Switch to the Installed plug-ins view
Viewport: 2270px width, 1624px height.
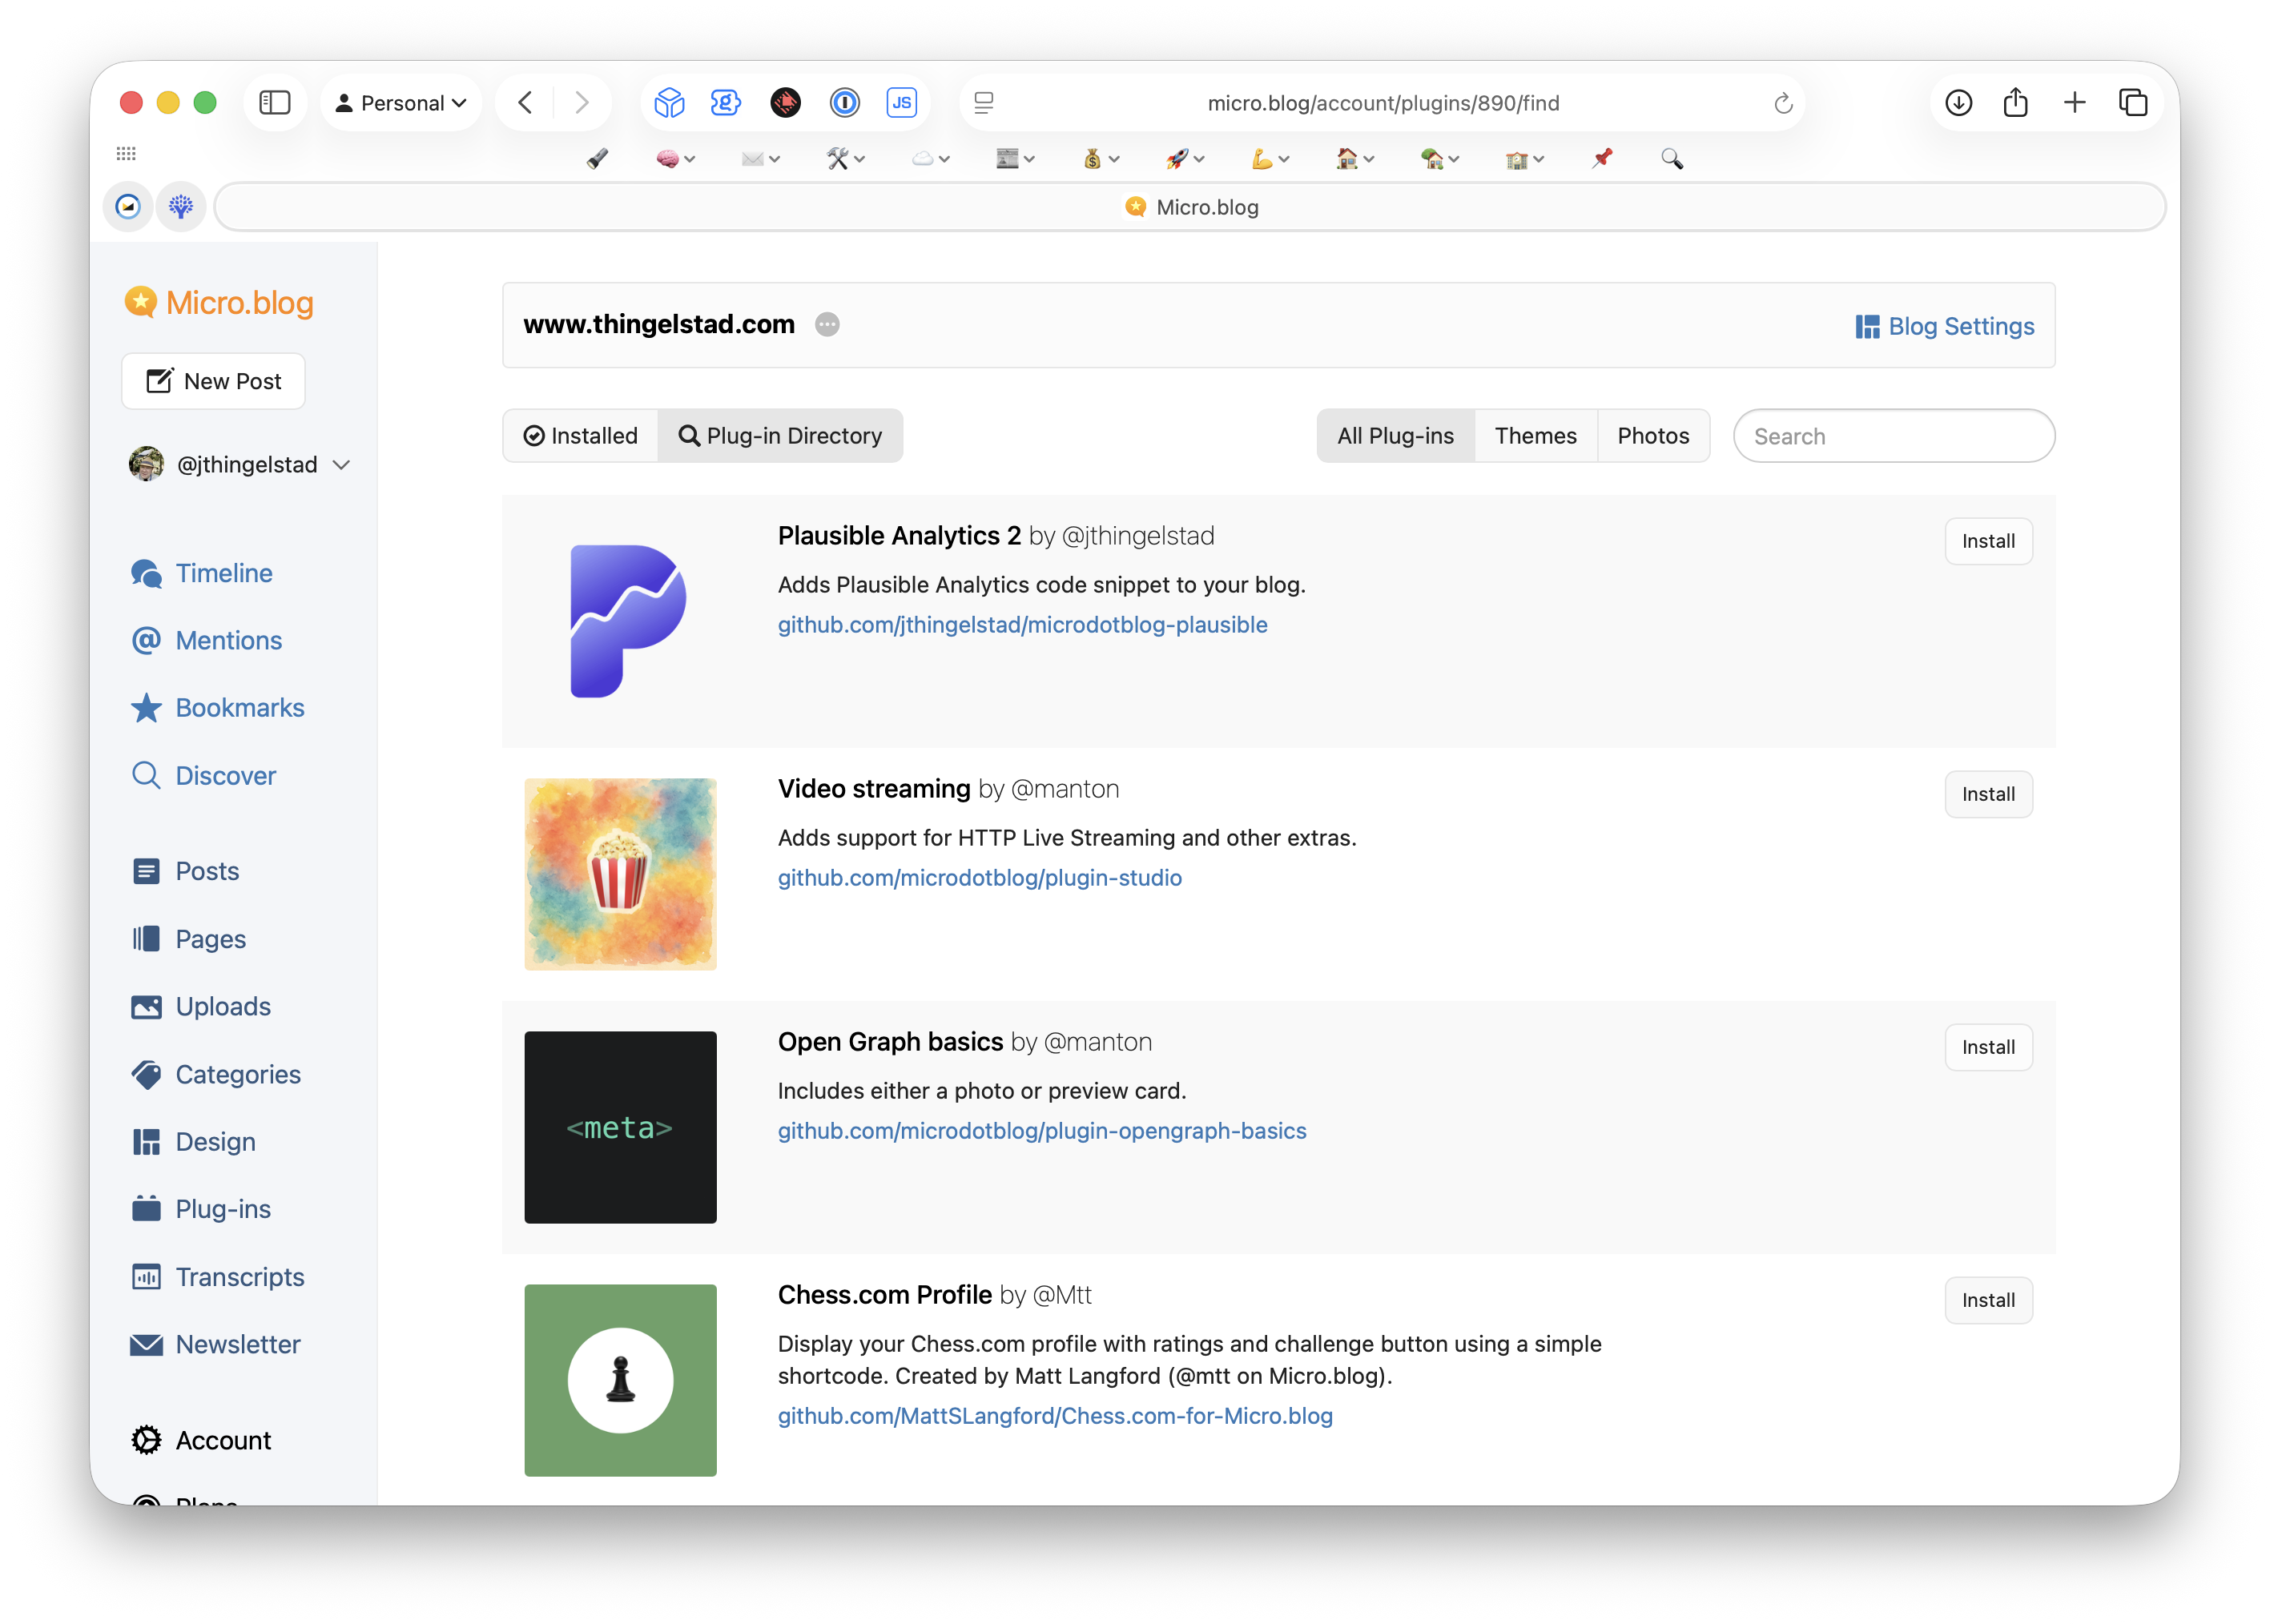tap(581, 436)
